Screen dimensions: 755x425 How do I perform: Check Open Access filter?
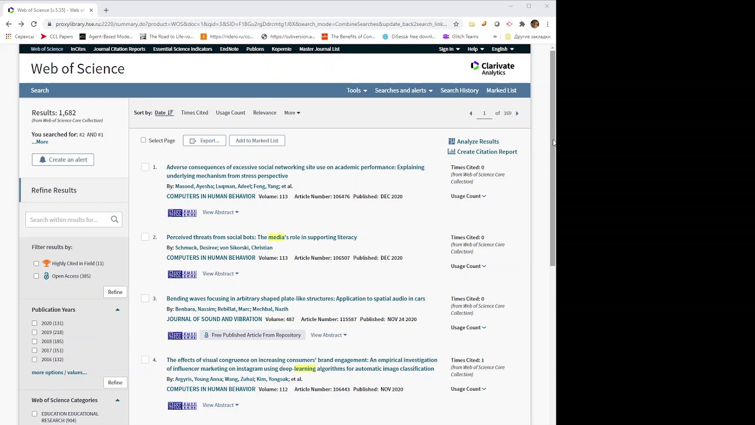[x=36, y=276]
